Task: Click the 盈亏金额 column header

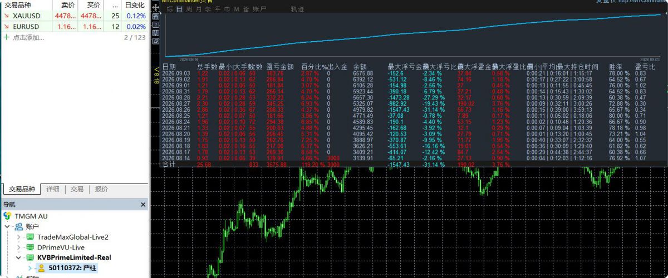Action: 280,67
